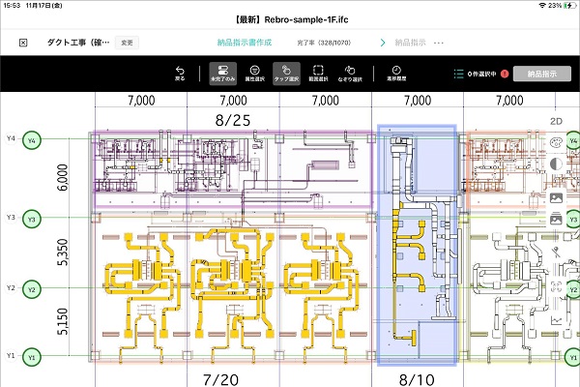This screenshot has width=580, height=387.
Task: Open the 進捗履歴 clock icon
Action: [394, 73]
